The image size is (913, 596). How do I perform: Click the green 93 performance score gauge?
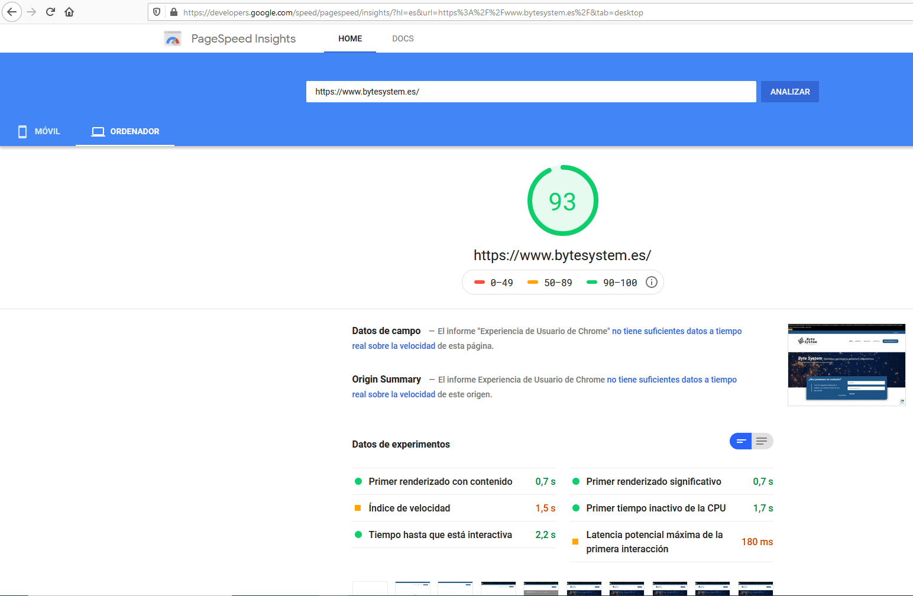(562, 200)
